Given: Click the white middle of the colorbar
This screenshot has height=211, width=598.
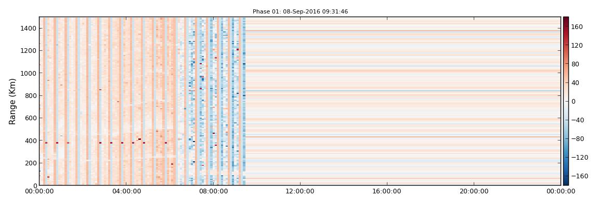Looking at the screenshot, I should pyautogui.click(x=566, y=101).
